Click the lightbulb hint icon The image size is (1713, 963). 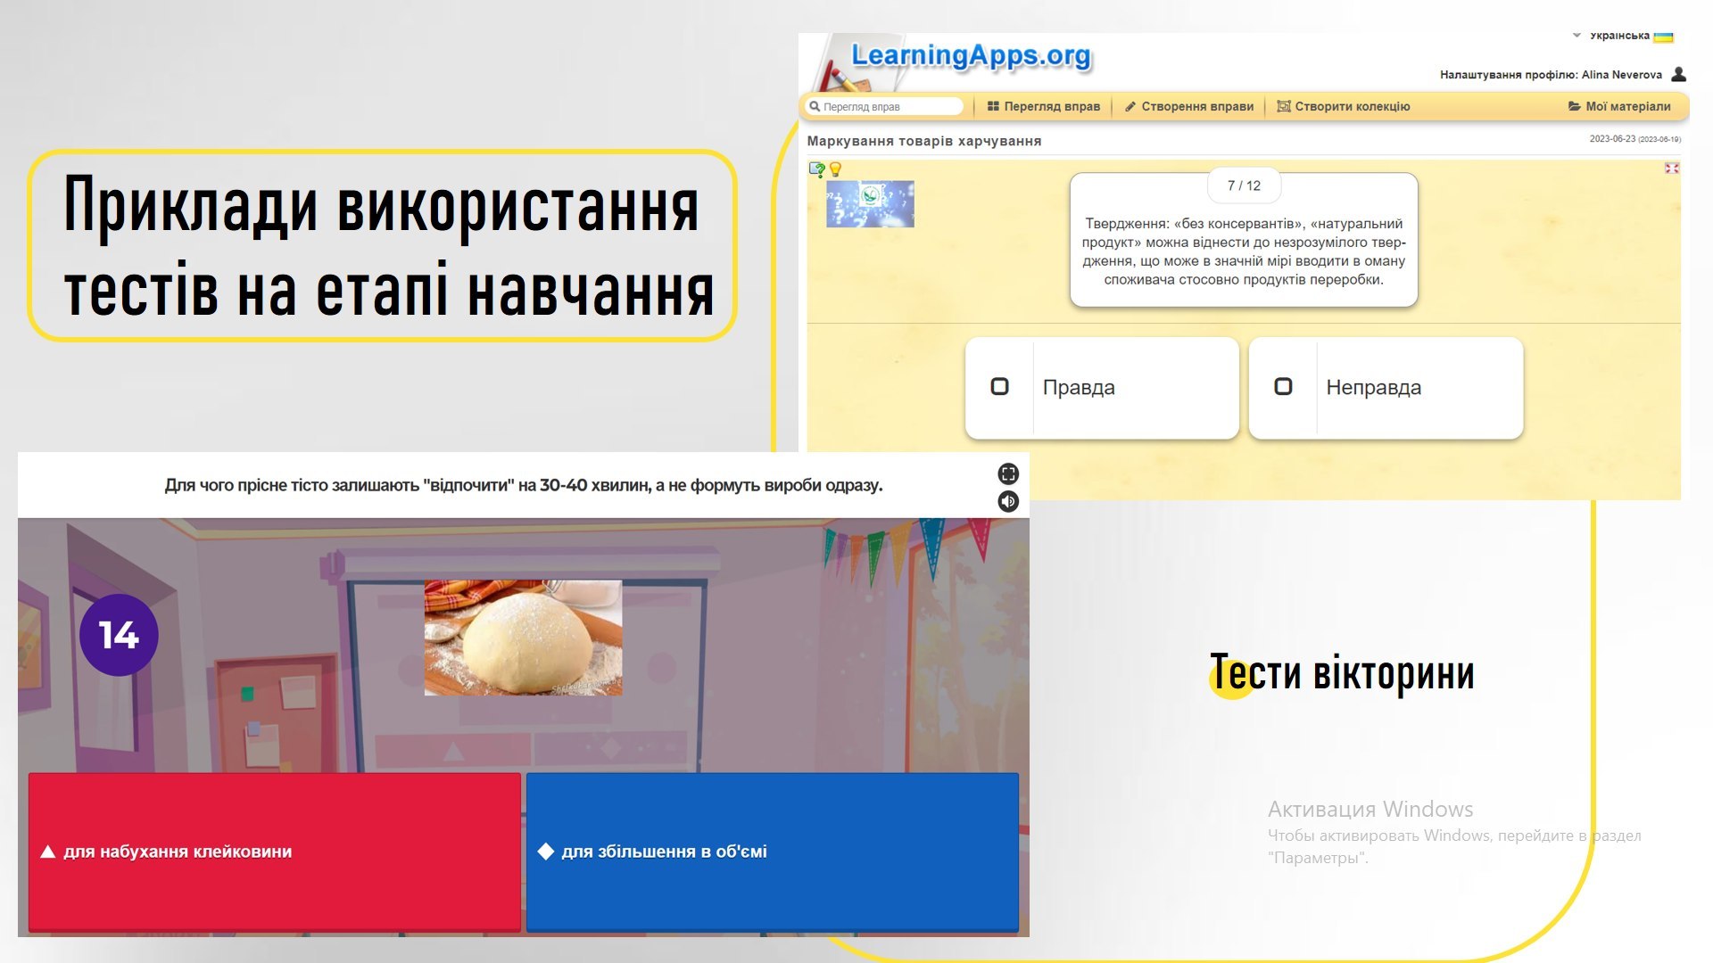(836, 169)
